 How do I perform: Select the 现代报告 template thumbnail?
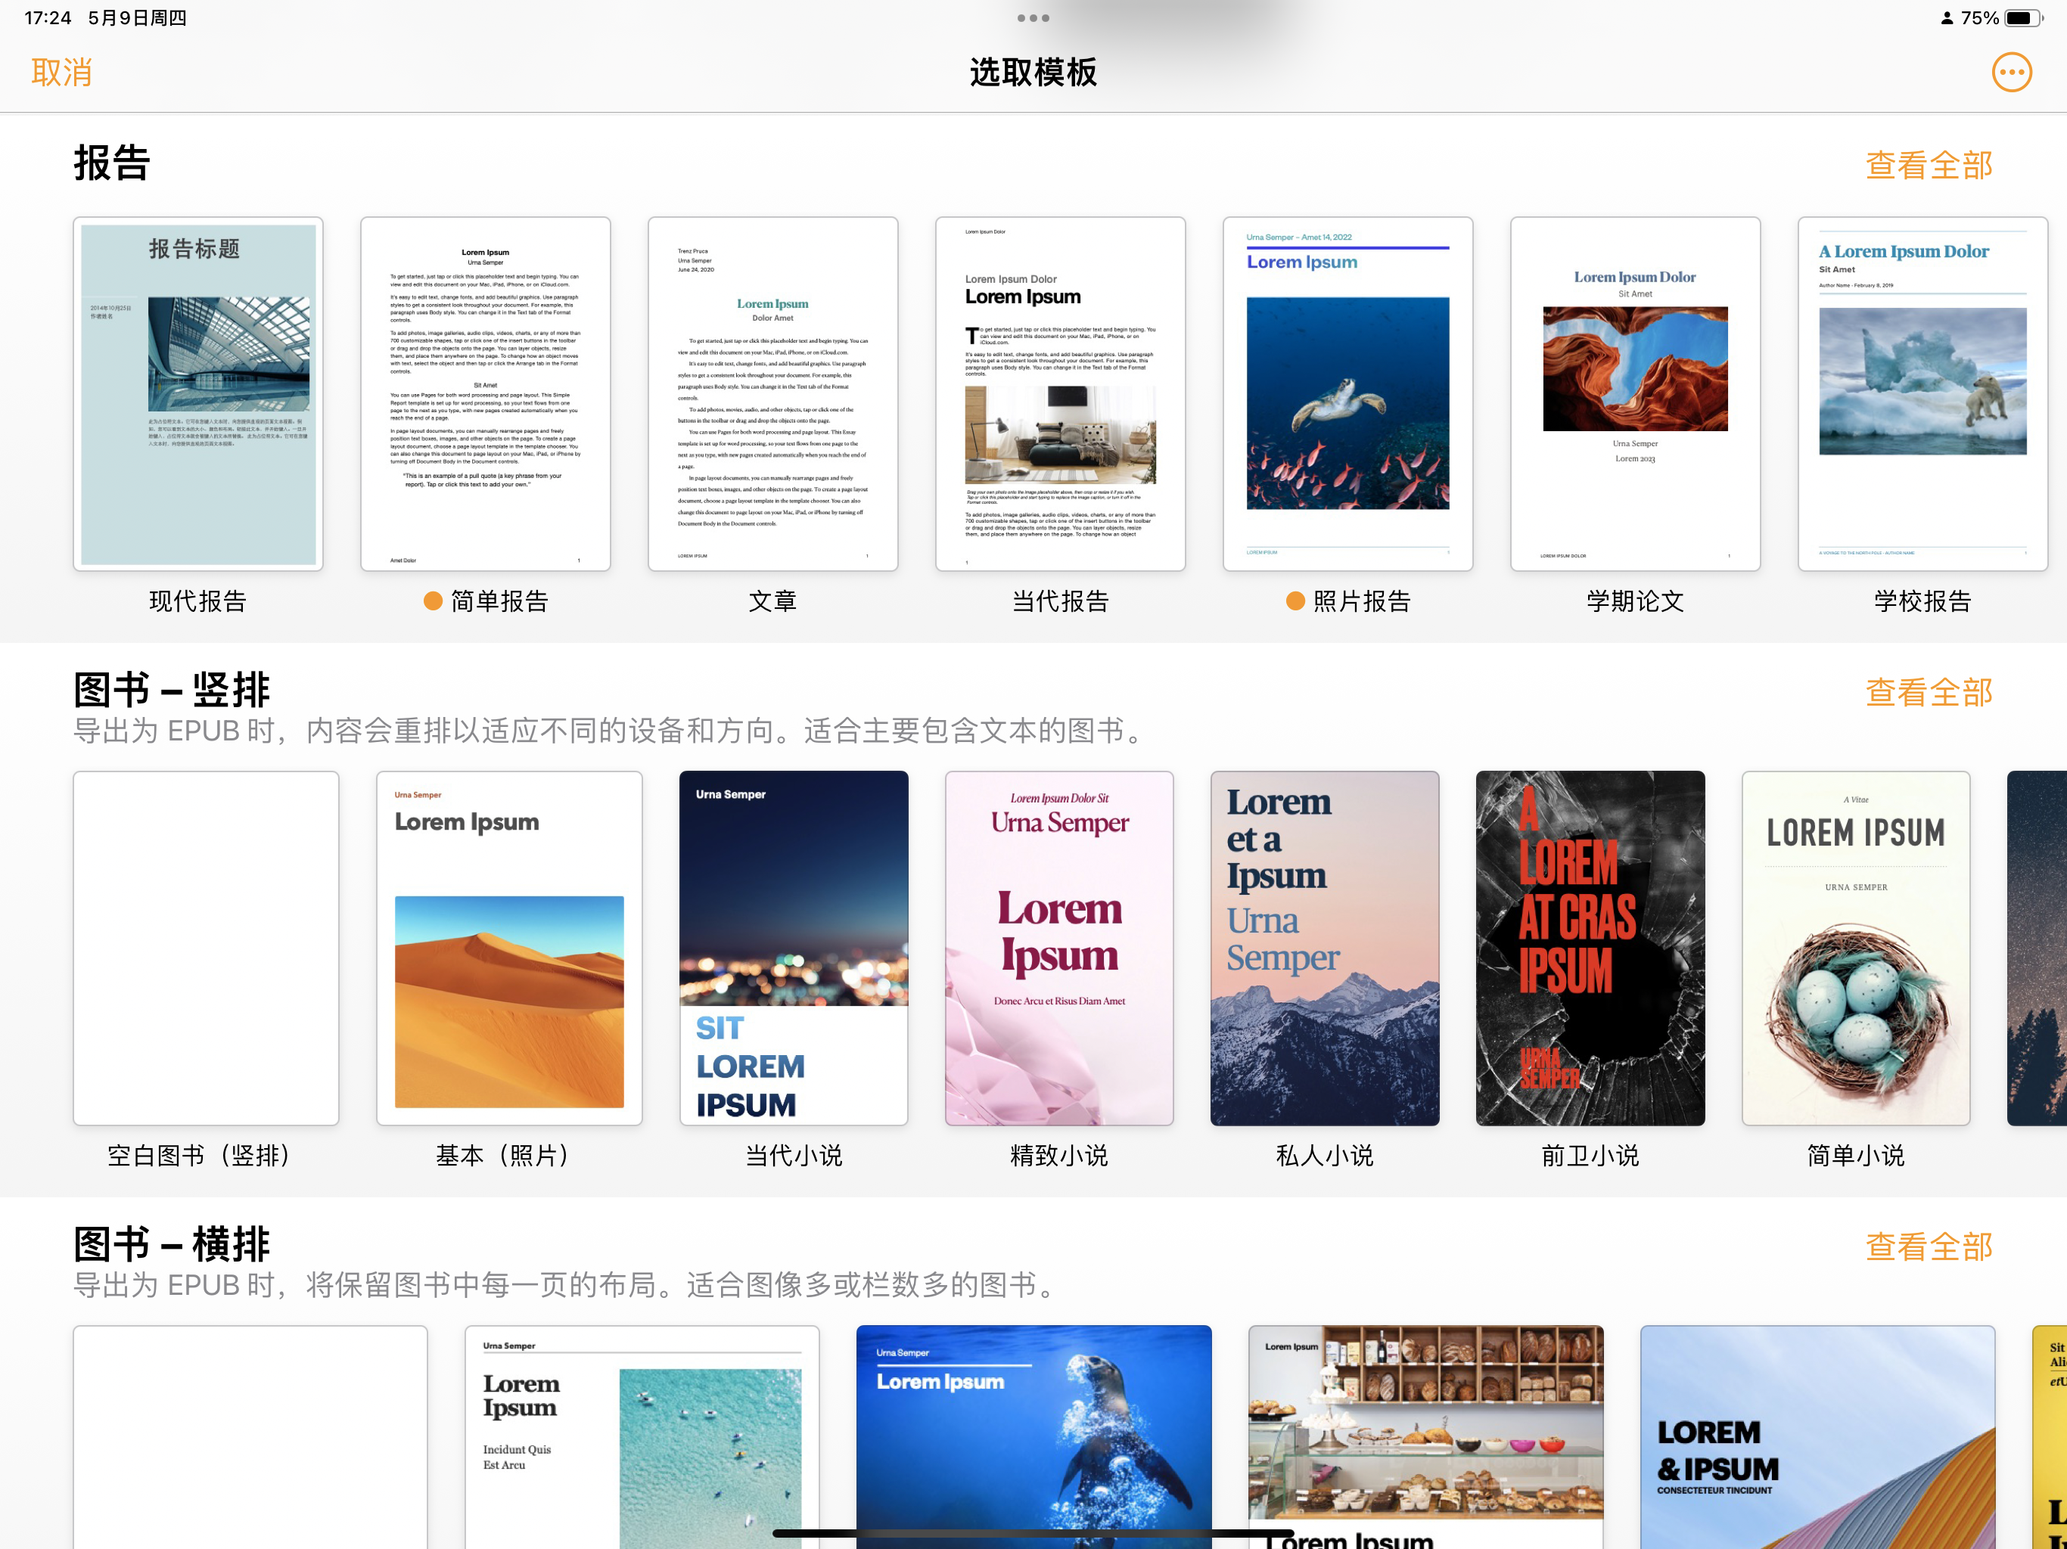click(x=198, y=393)
